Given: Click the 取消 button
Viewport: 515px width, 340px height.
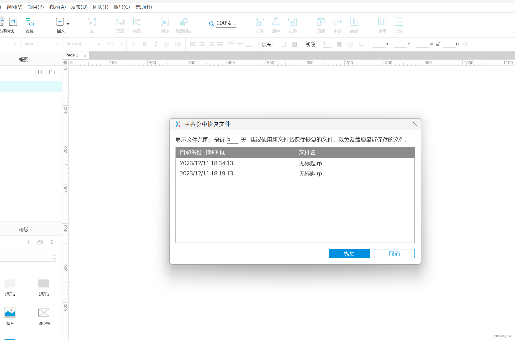Looking at the screenshot, I should pyautogui.click(x=394, y=254).
